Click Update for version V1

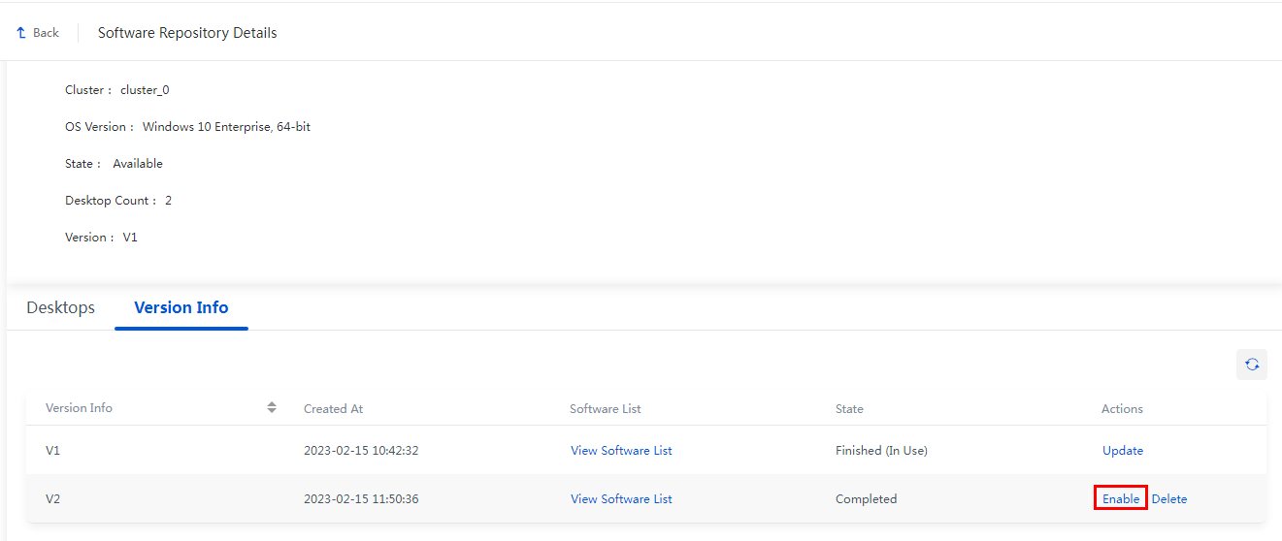point(1123,451)
